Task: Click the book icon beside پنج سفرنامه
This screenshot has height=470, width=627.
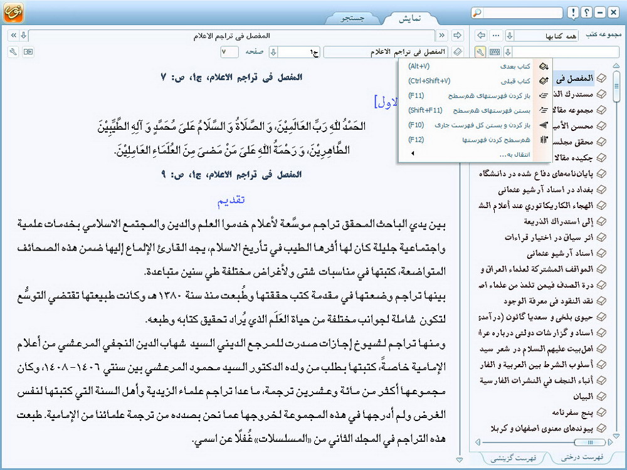Action: pos(601,412)
